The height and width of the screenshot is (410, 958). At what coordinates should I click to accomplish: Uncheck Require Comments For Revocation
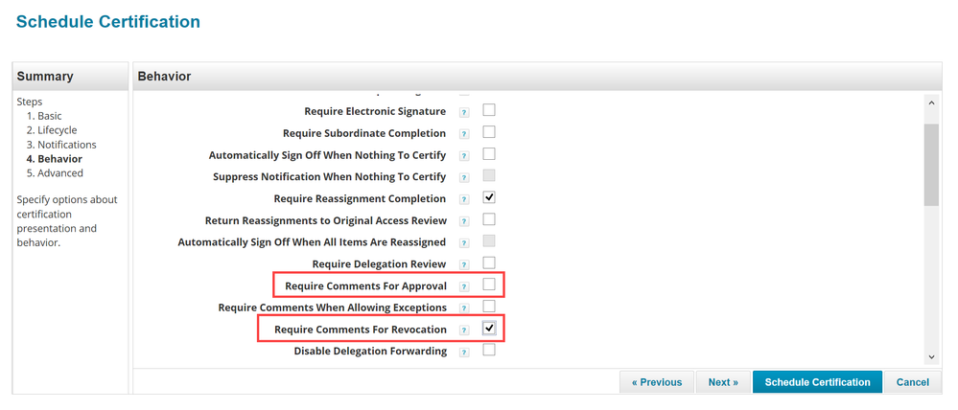click(x=489, y=329)
